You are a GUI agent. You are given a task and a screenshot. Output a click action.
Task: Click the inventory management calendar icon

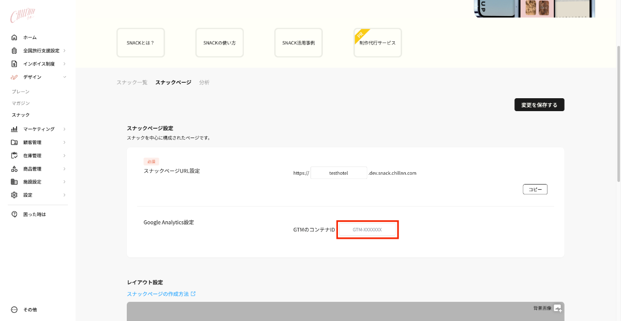(14, 156)
